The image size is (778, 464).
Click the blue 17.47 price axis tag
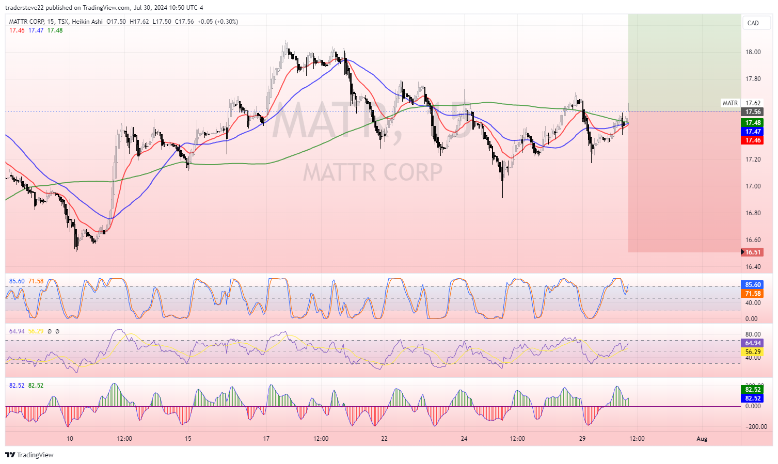pyautogui.click(x=753, y=132)
